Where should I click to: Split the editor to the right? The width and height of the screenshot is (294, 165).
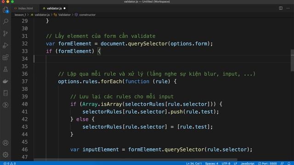(x=281, y=8)
